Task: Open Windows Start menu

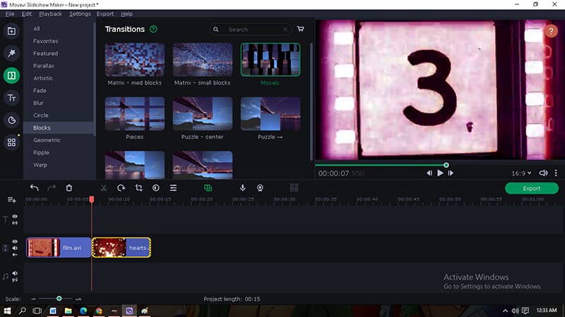Action: (x=7, y=311)
